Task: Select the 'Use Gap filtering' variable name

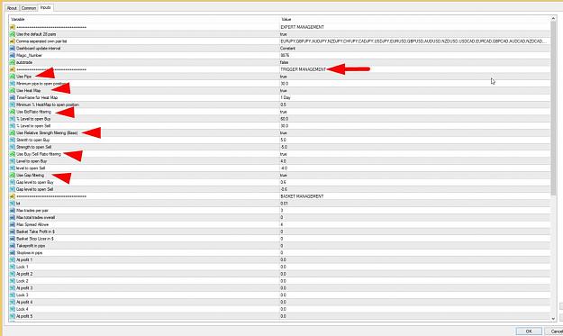Action: 30,175
